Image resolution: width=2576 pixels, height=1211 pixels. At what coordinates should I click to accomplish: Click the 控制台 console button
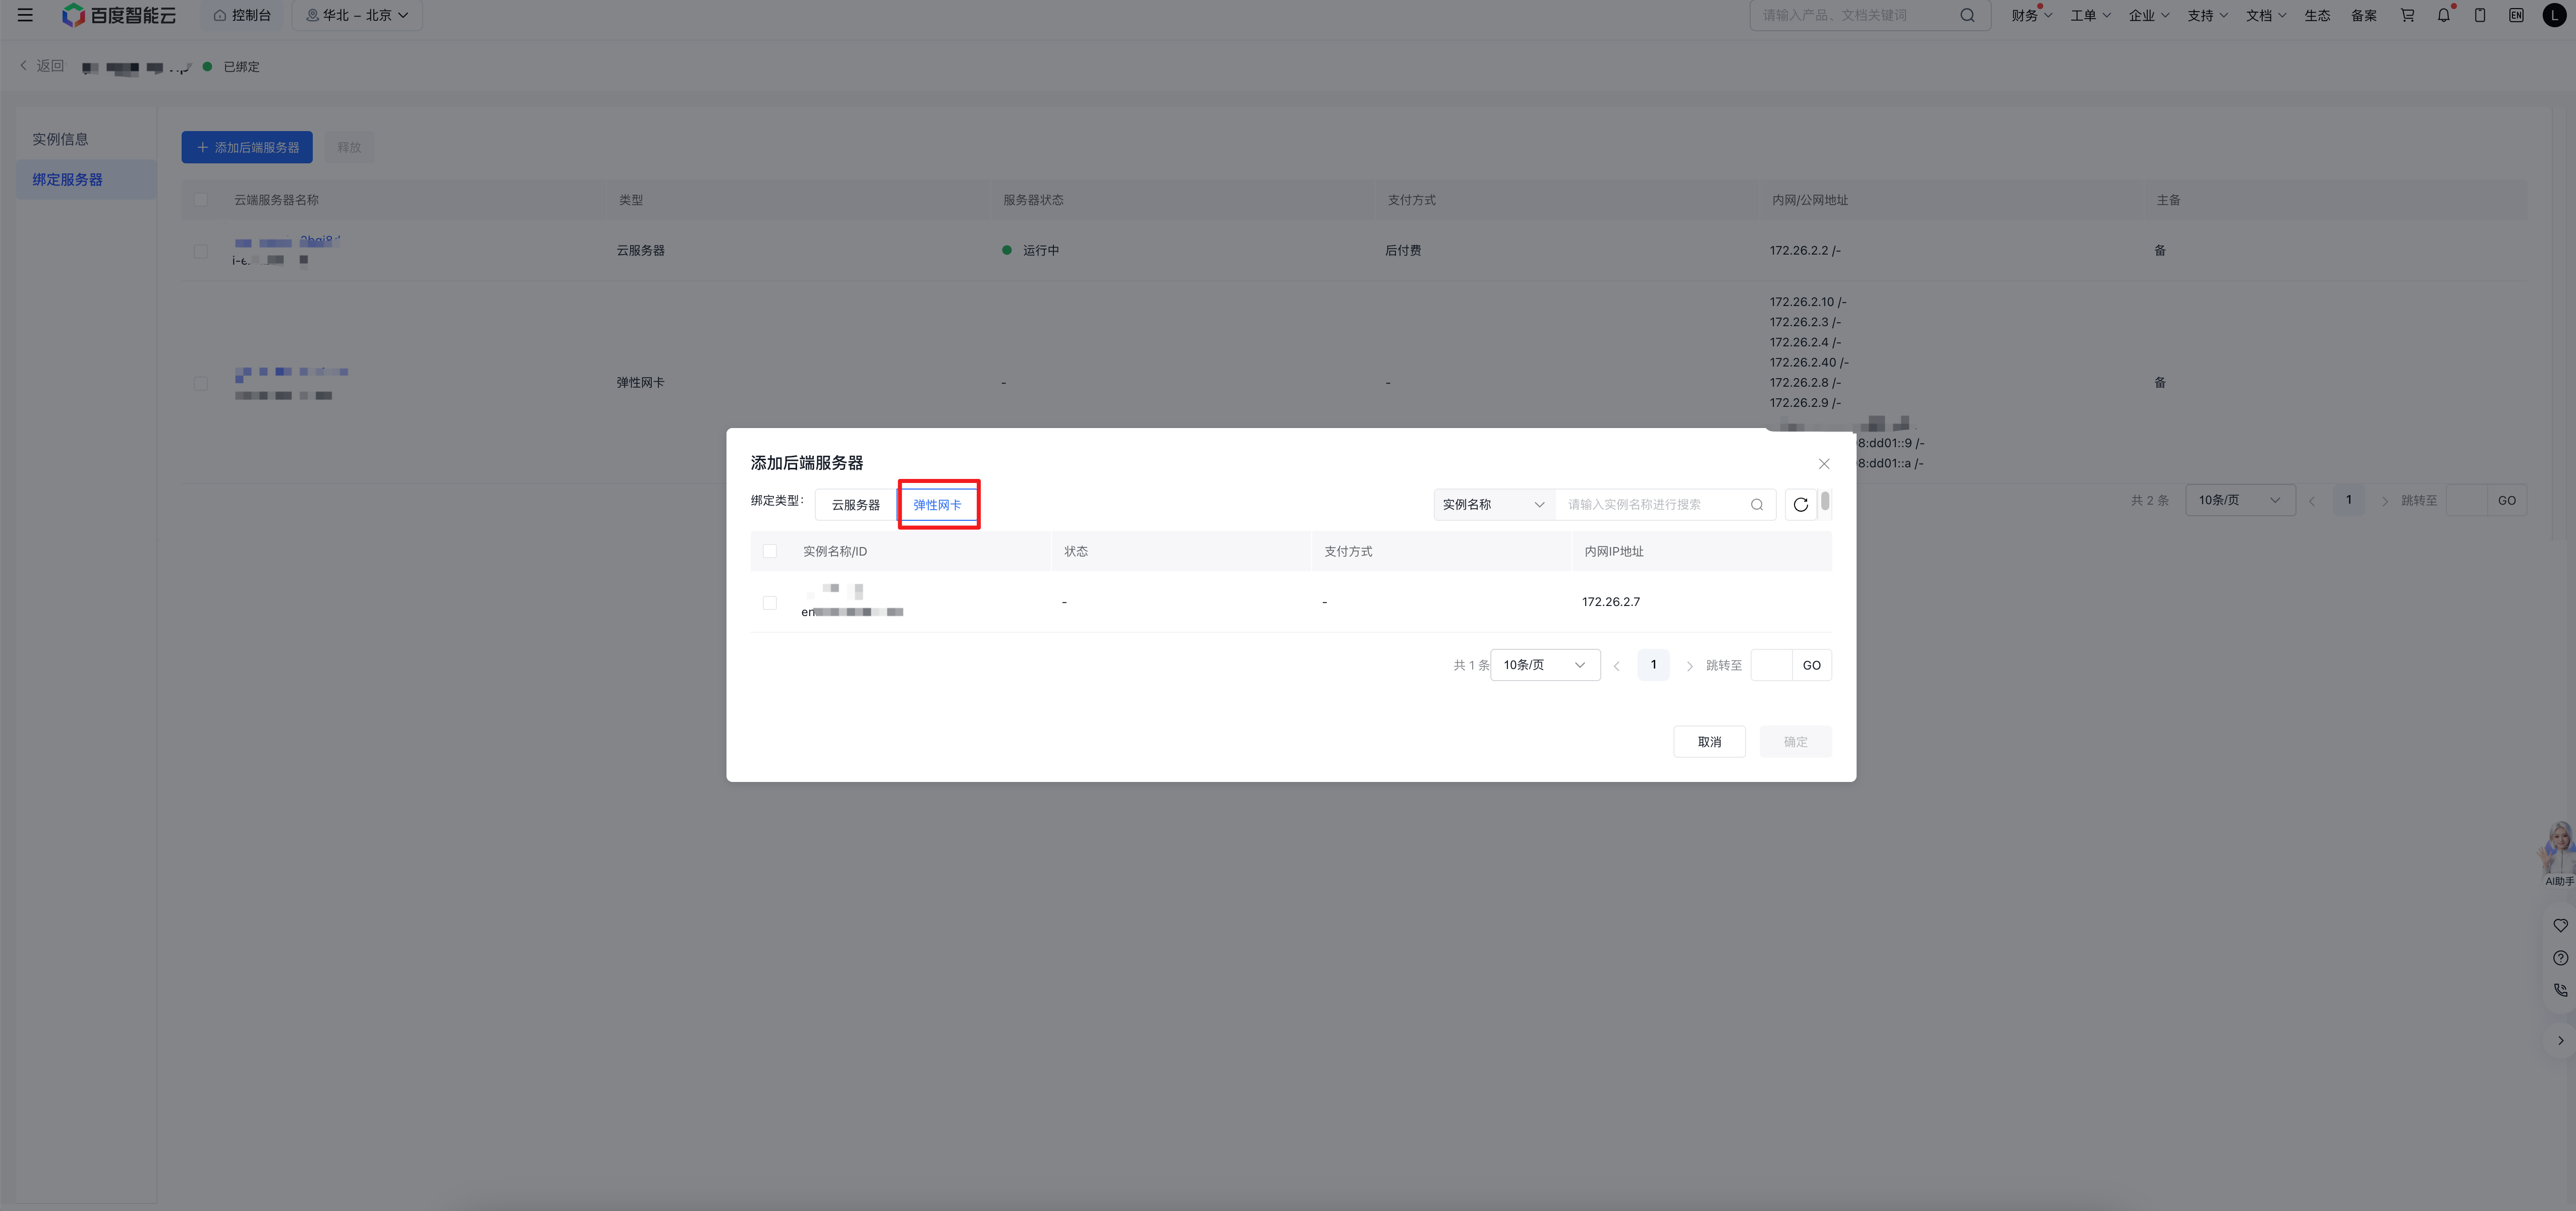(242, 15)
